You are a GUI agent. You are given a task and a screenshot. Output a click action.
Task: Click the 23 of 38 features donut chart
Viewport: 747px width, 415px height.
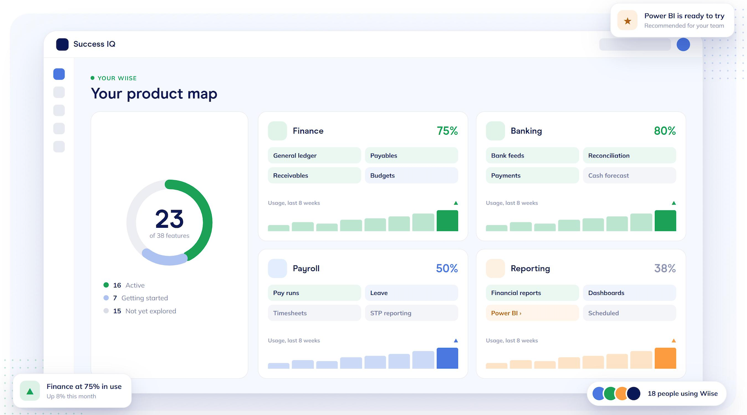click(x=169, y=223)
